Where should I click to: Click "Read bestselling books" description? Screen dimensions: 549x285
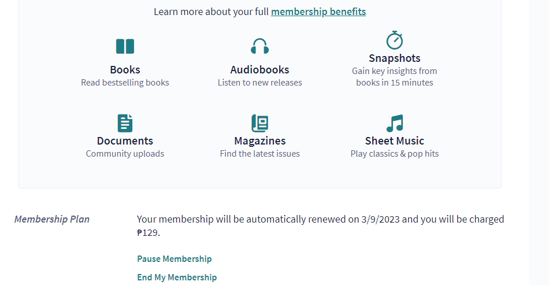(x=125, y=83)
